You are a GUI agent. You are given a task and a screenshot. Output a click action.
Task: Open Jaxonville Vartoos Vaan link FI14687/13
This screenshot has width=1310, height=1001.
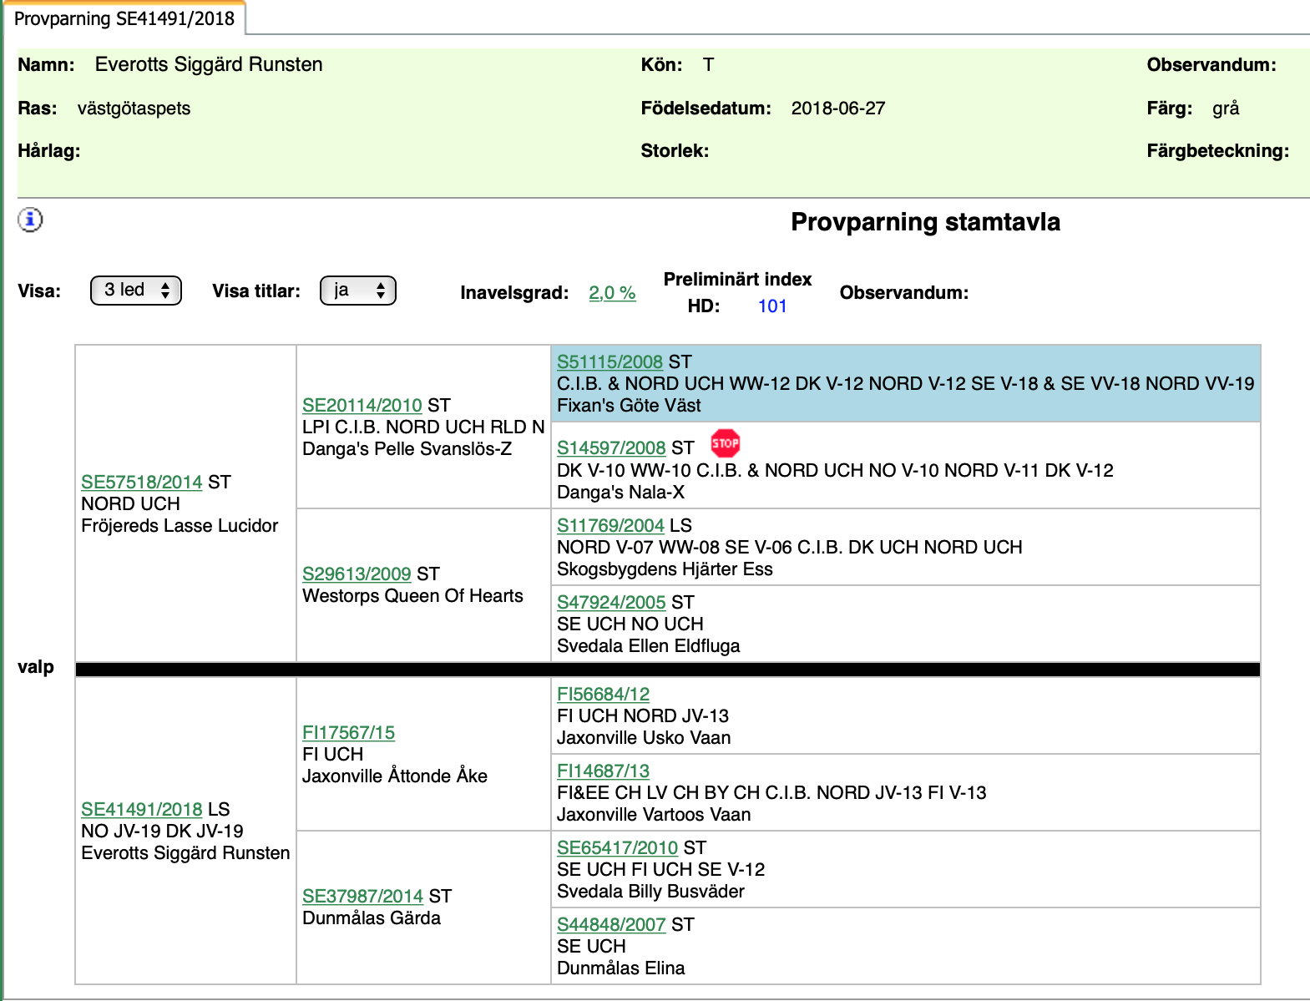pyautogui.click(x=603, y=771)
